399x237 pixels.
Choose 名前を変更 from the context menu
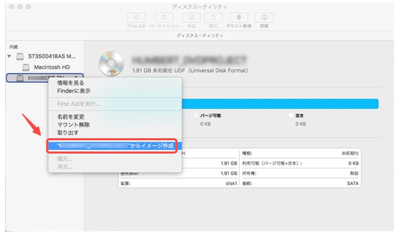pyautogui.click(x=70, y=117)
